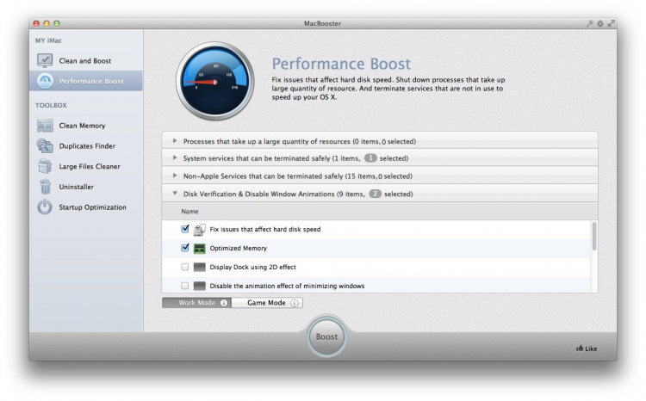Open the Uninstaller tool

click(85, 187)
